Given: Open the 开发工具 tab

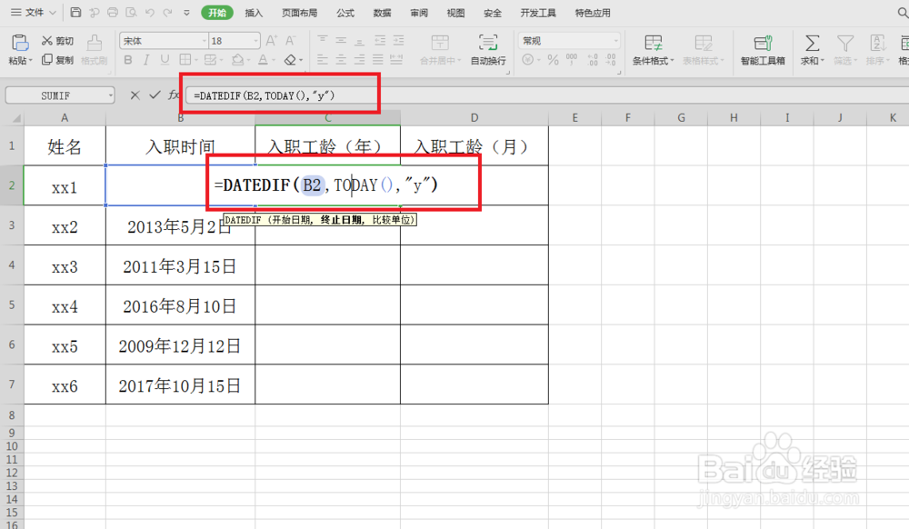Looking at the screenshot, I should pos(538,13).
